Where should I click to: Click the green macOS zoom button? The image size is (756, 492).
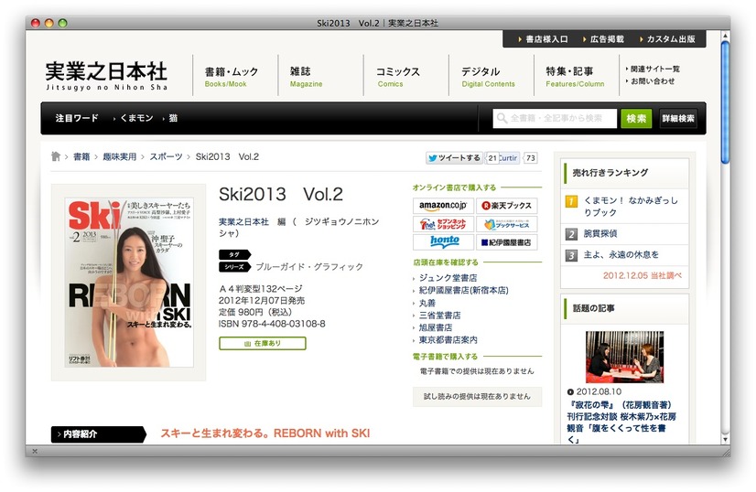pyautogui.click(x=62, y=23)
